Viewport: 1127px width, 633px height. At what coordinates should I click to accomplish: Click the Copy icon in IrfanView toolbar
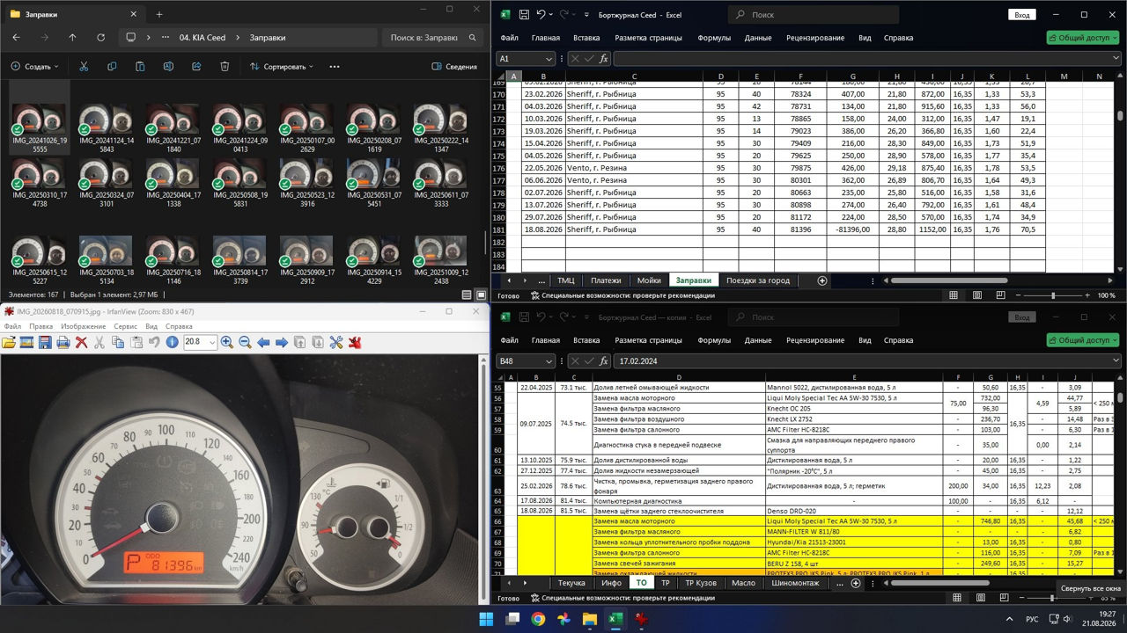pos(118,342)
